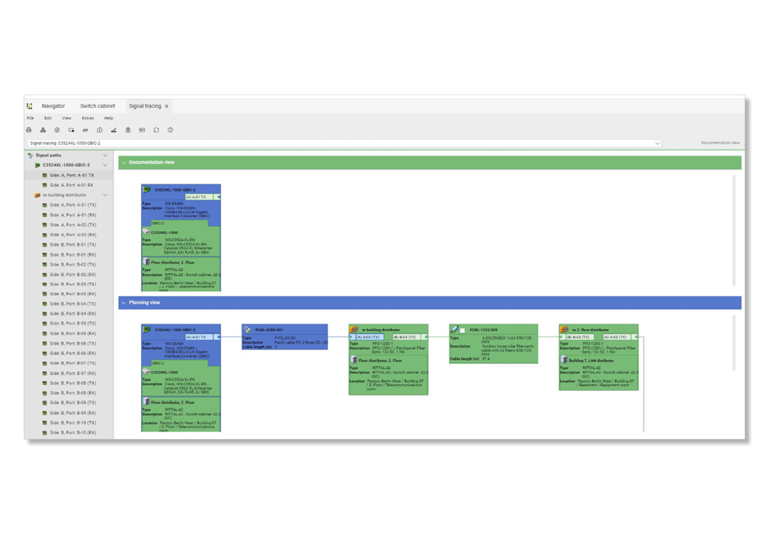
Task: Click the Documentation view link at top right
Action: click(x=720, y=143)
